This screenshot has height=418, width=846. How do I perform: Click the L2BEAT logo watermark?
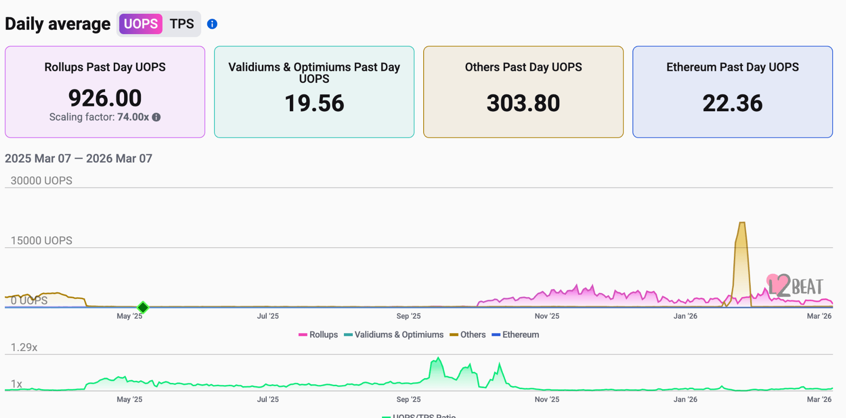tap(795, 285)
